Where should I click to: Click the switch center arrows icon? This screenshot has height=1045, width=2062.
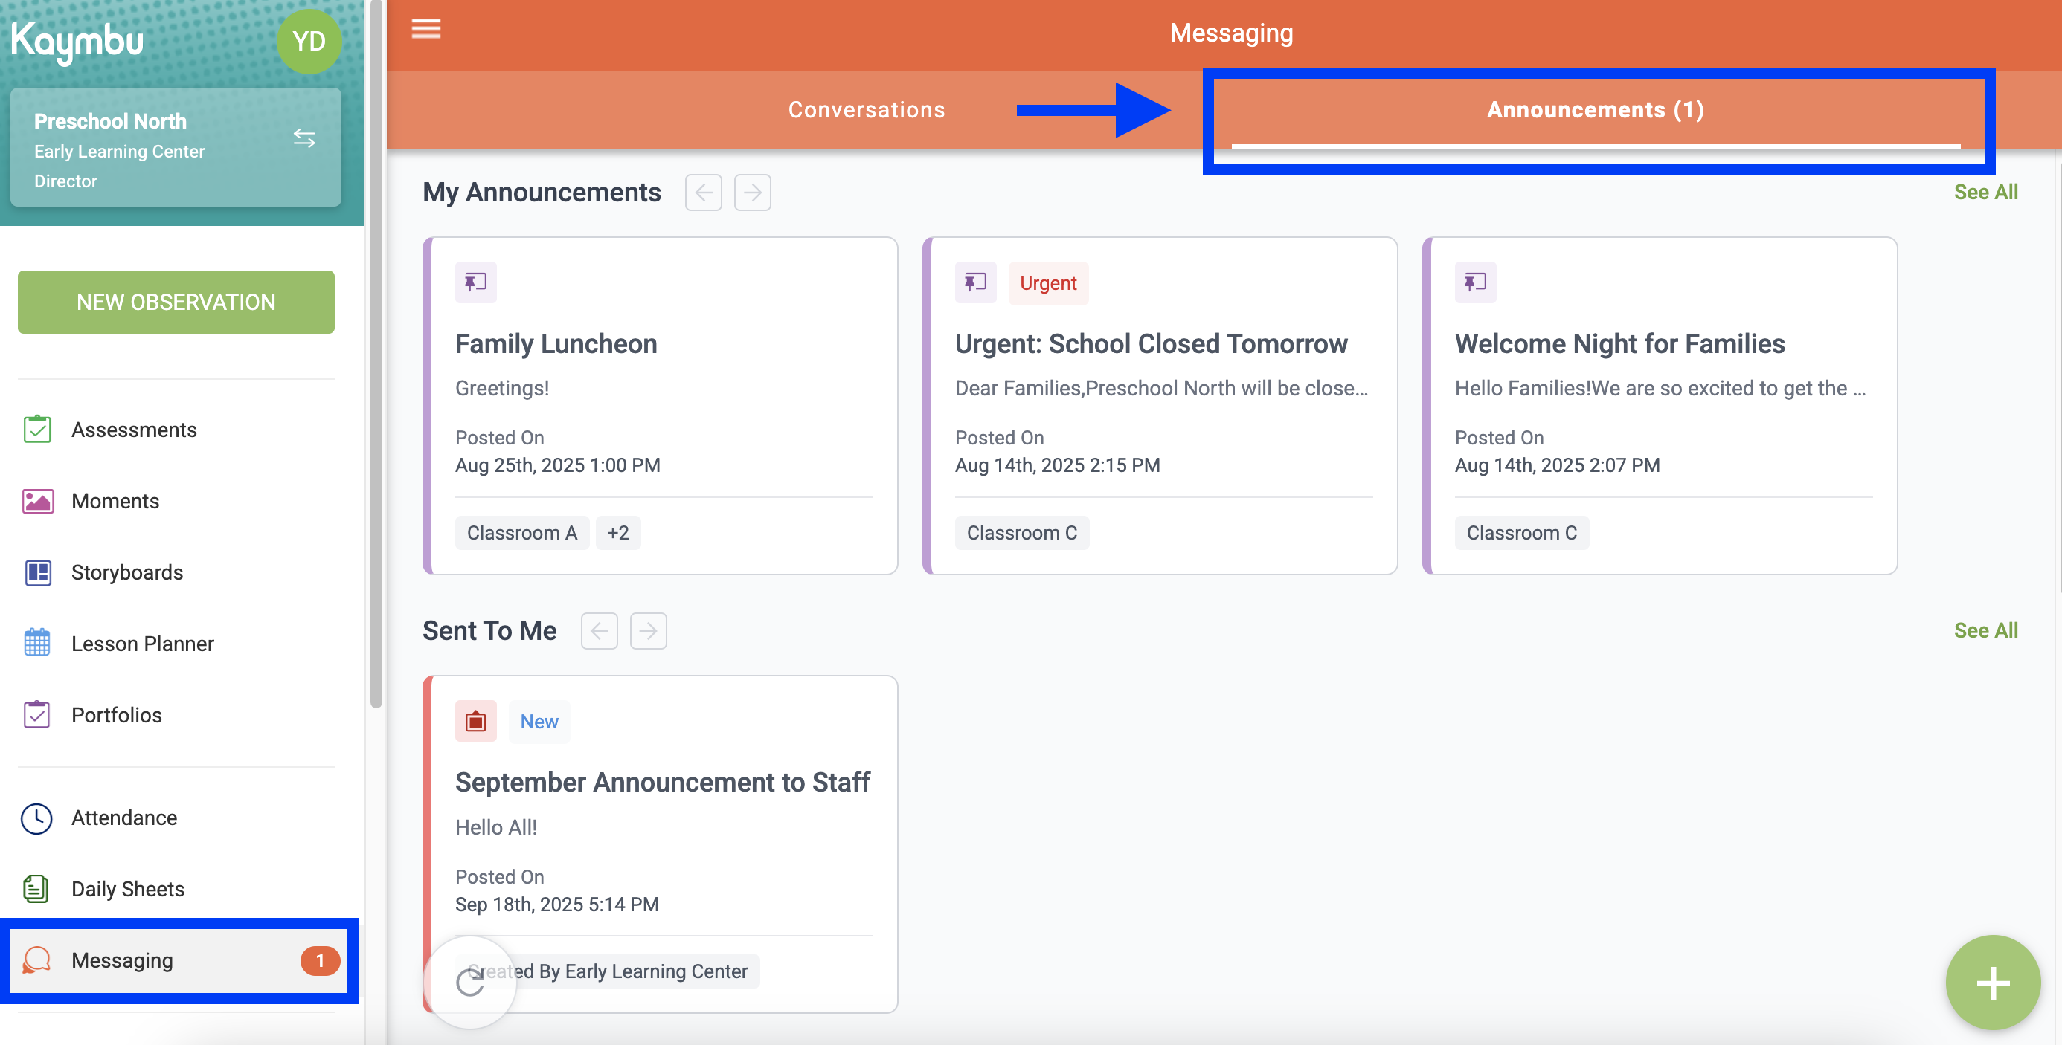[x=304, y=138]
